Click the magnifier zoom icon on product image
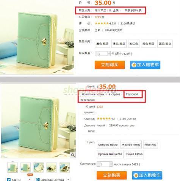The image size is (180, 181). coord(73,155)
